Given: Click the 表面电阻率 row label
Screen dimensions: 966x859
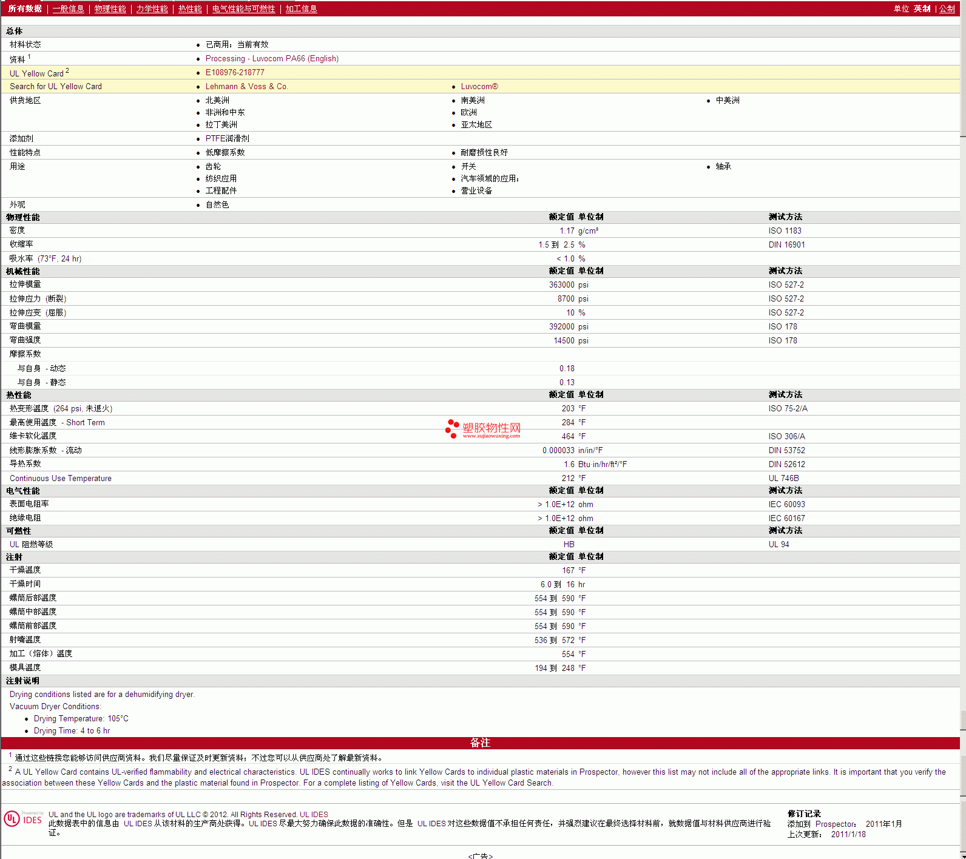Looking at the screenshot, I should coord(29,504).
